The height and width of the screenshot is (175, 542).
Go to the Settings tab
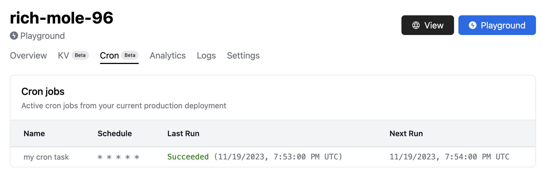(243, 56)
